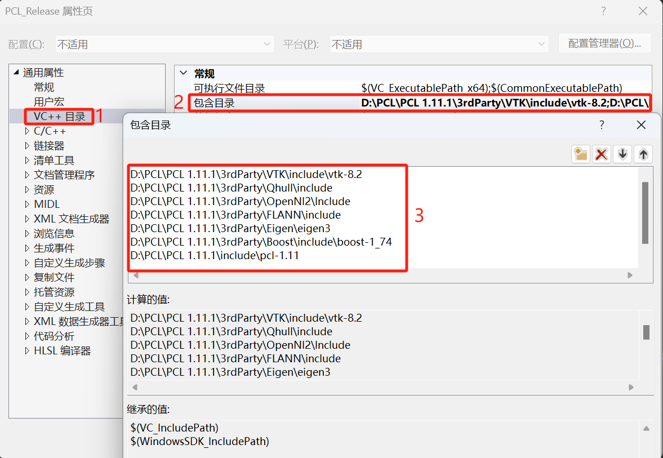Screen dimensions: 663x458
Task: Select 代码分析 in the property tree
Action: 54,335
